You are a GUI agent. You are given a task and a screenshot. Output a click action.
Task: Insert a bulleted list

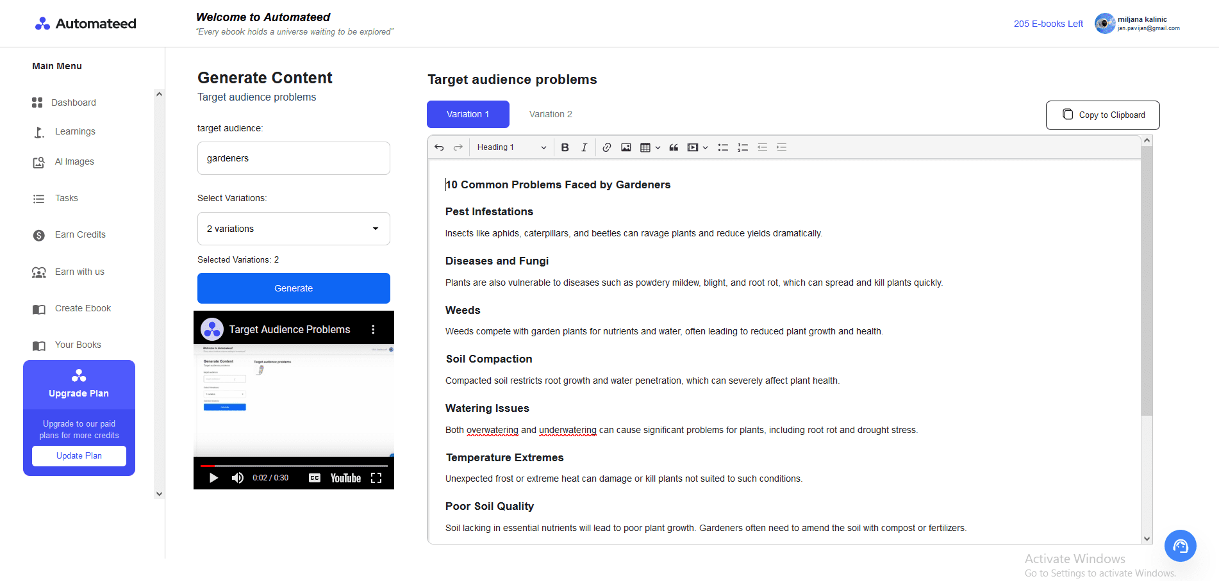(x=723, y=147)
